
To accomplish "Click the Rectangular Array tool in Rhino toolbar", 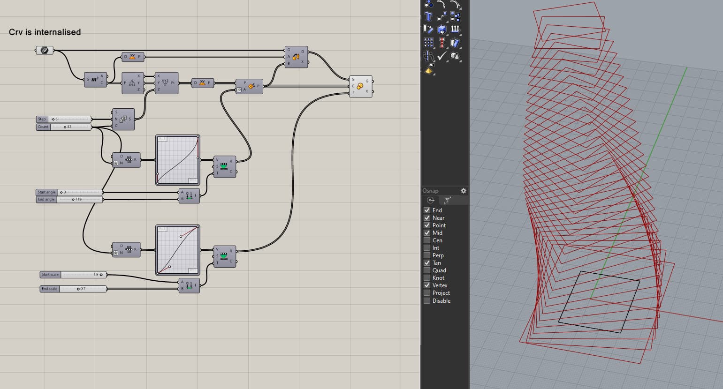I will click(428, 43).
